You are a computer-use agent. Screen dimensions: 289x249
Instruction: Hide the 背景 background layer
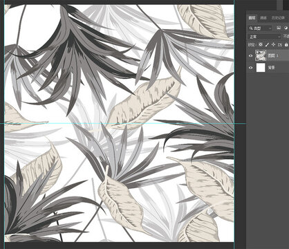pos(251,68)
